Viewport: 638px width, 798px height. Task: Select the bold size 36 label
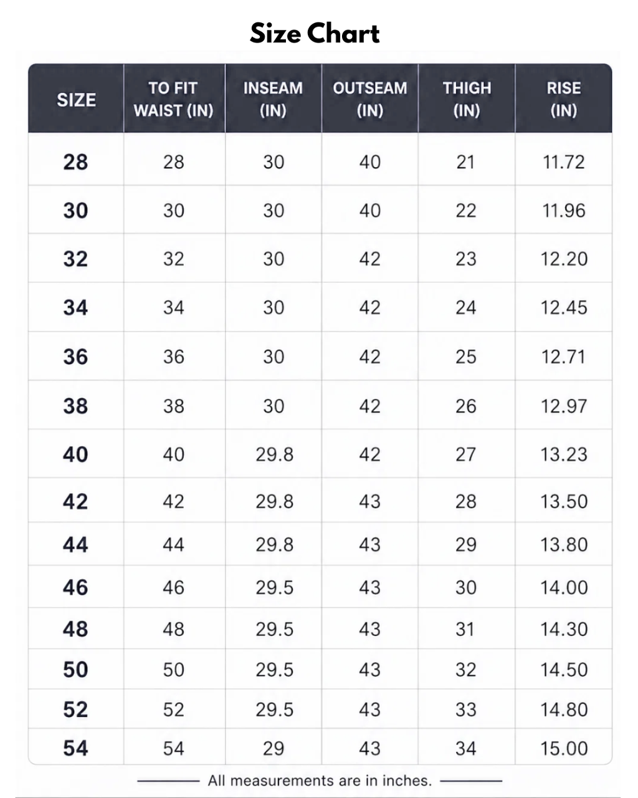point(75,357)
